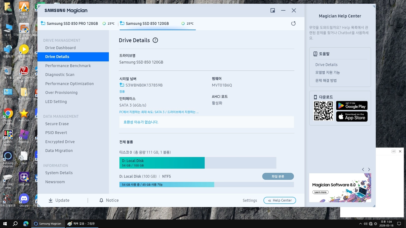Click the serial number S3WBNB0K137859B

(x=144, y=85)
